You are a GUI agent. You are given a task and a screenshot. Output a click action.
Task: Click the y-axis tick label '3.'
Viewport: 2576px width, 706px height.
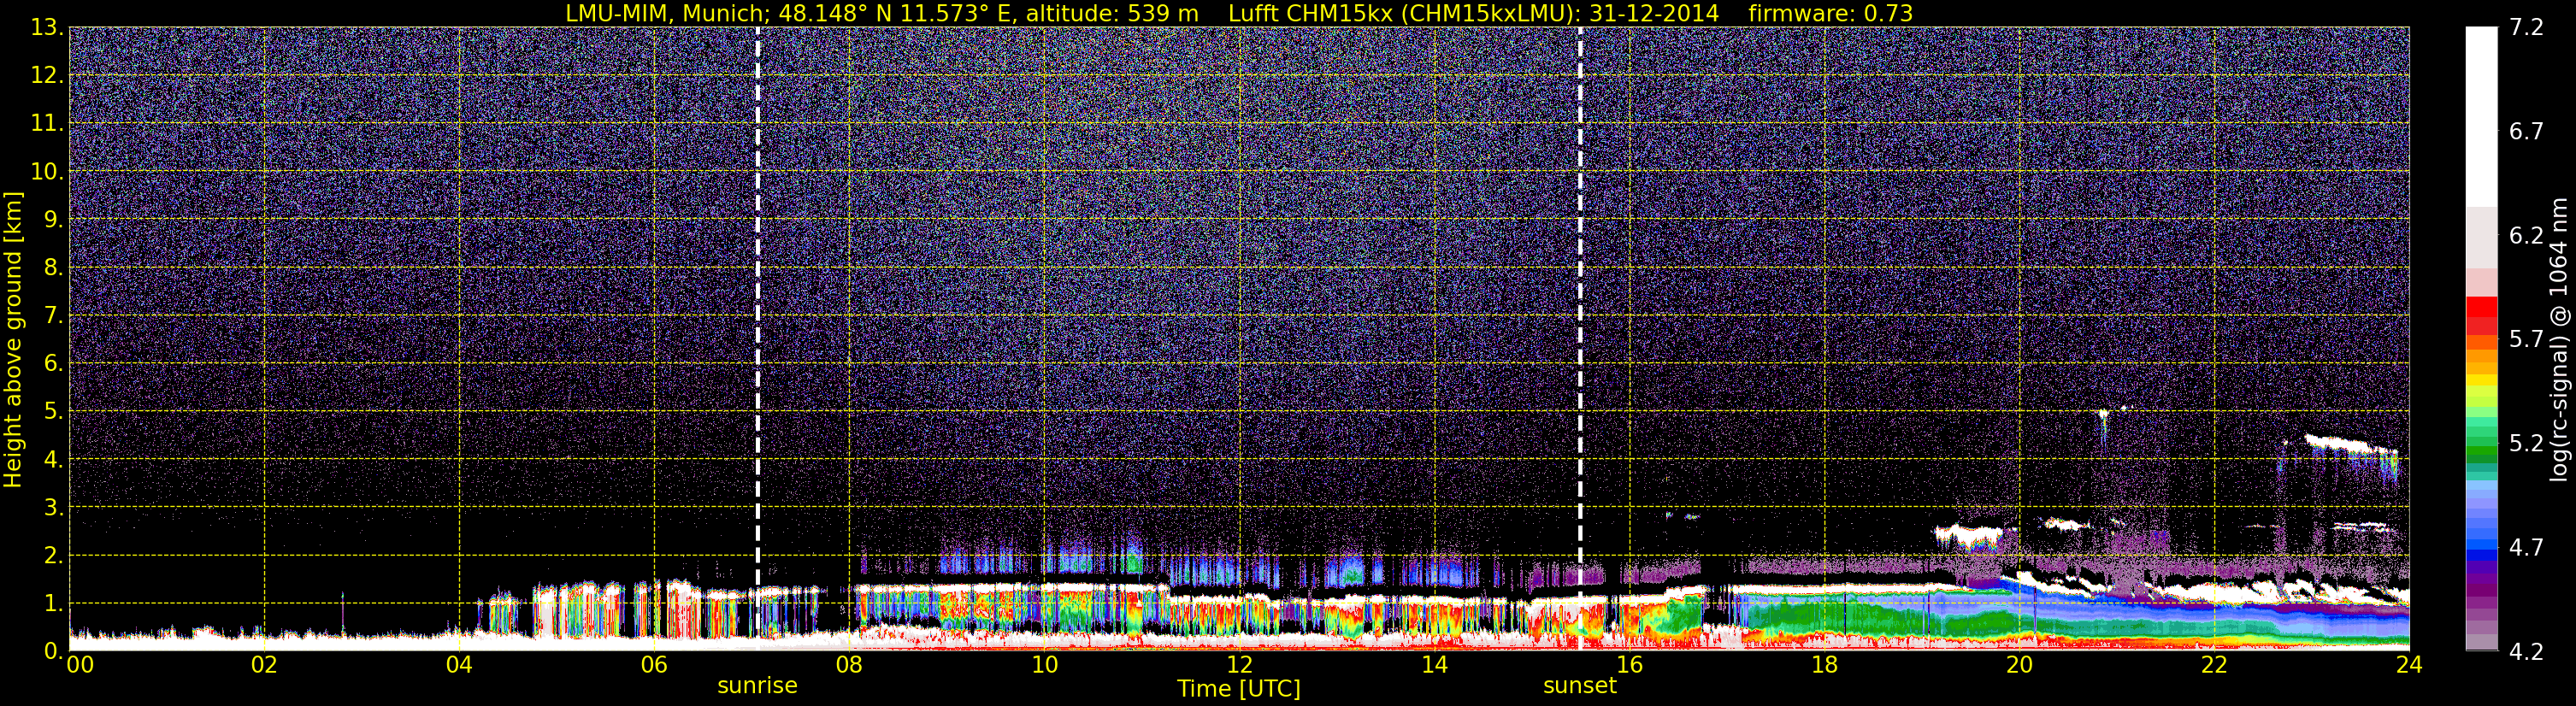pyautogui.click(x=53, y=507)
